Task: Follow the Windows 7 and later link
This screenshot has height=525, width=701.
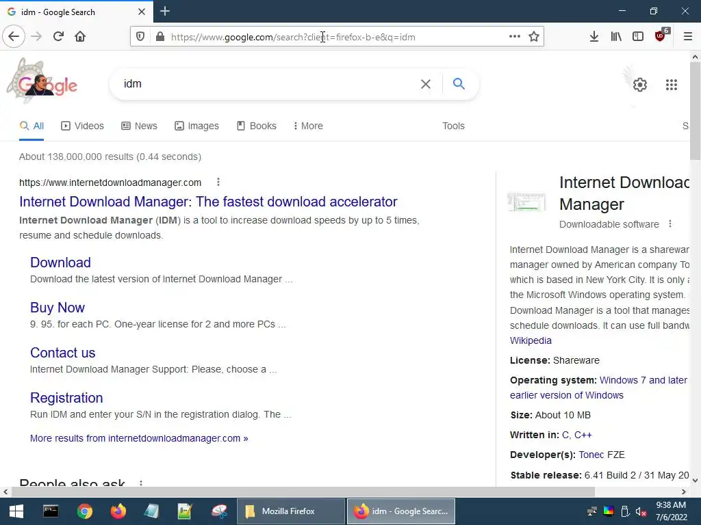Action: point(643,380)
